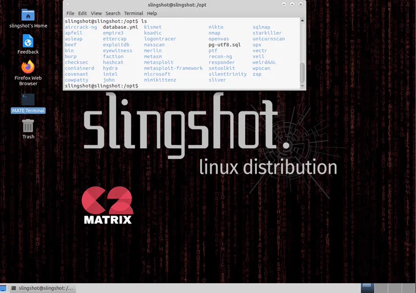
Task: Click the 'covenant' directory name
Action: [76, 74]
